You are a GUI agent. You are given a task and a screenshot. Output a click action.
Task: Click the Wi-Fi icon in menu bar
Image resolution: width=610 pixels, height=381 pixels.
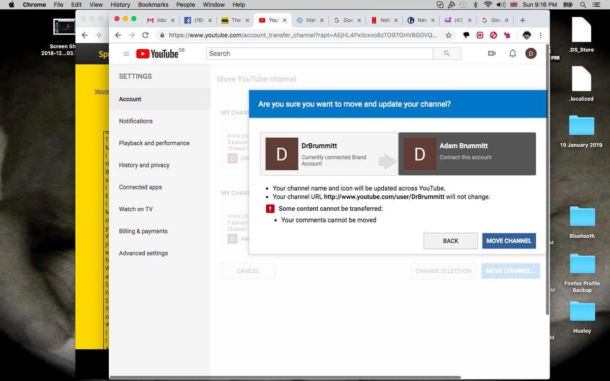pyautogui.click(x=488, y=5)
